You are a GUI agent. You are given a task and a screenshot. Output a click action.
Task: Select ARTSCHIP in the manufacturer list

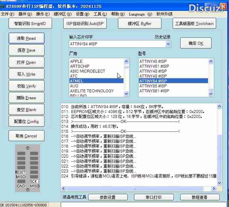(80, 66)
